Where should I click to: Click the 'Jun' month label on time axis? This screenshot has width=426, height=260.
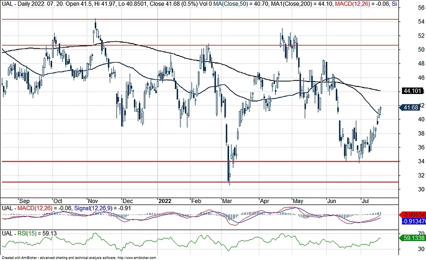[332, 201]
